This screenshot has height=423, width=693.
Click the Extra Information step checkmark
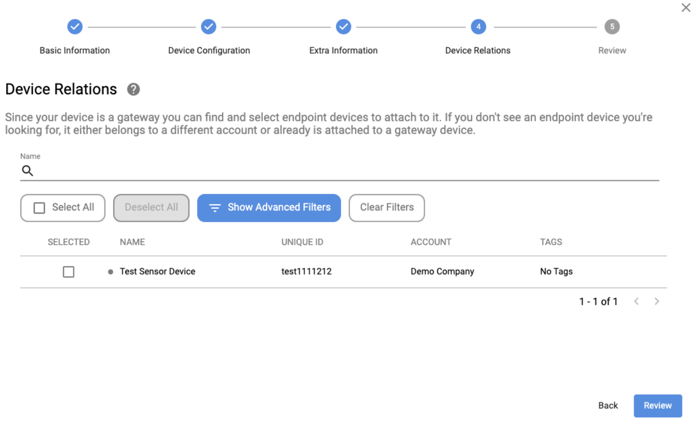(343, 27)
